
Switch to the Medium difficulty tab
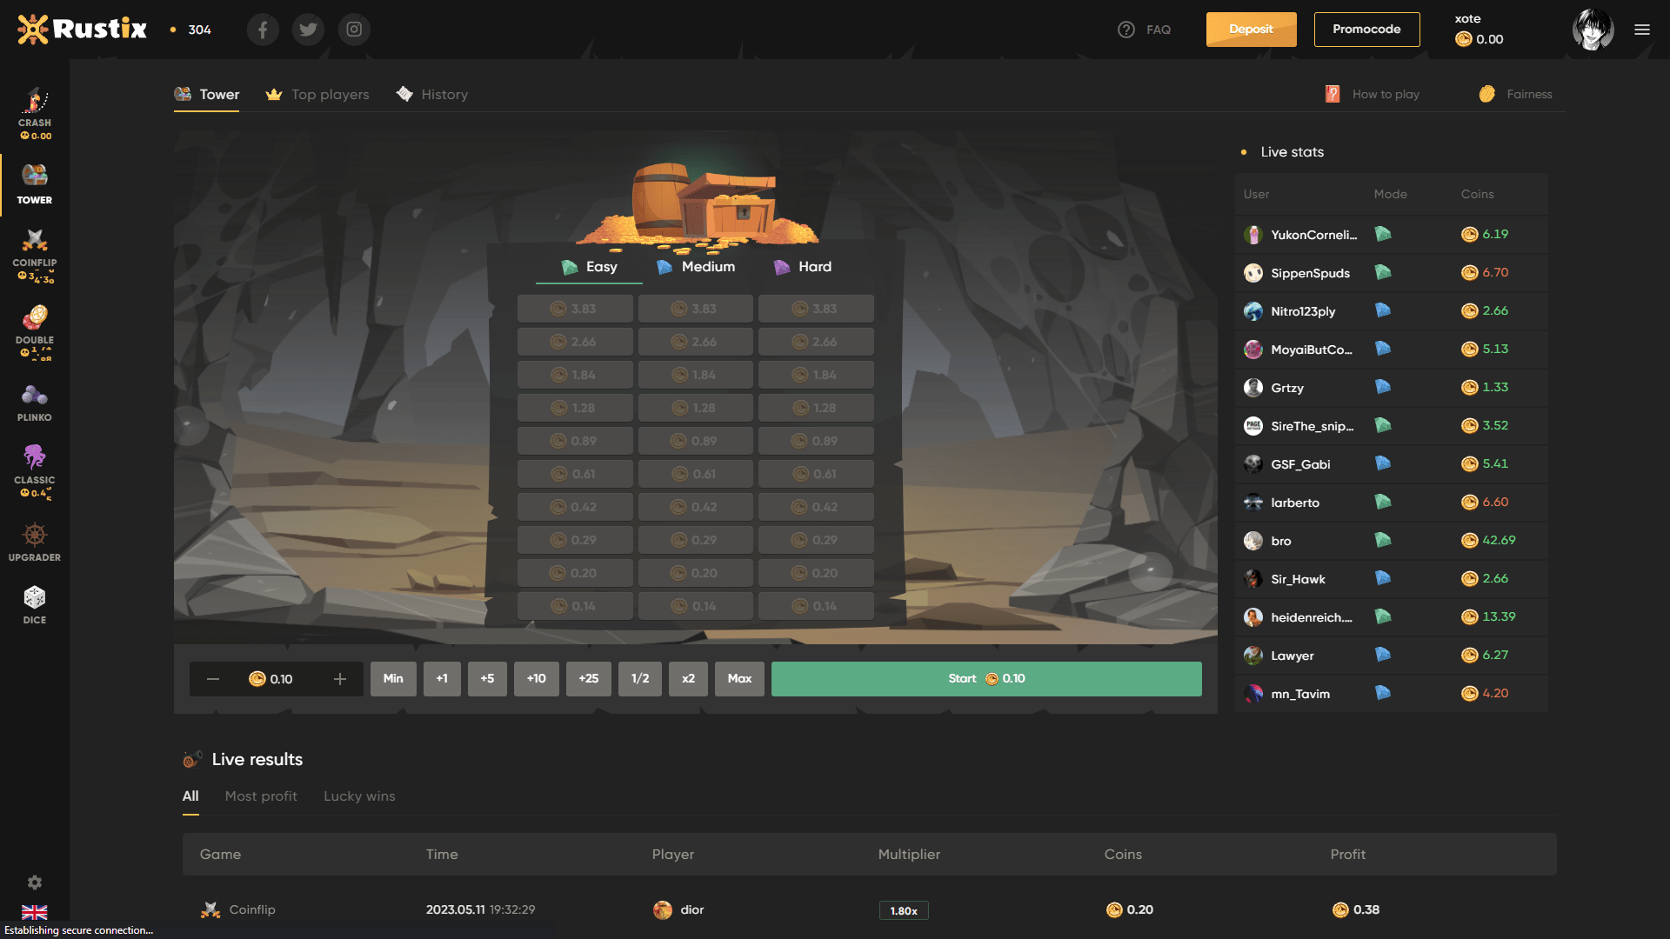point(698,267)
